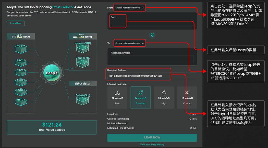The image size is (268, 148).
Task: Select the Nervos(CKB) L2 cube
Action: pos(82,47)
